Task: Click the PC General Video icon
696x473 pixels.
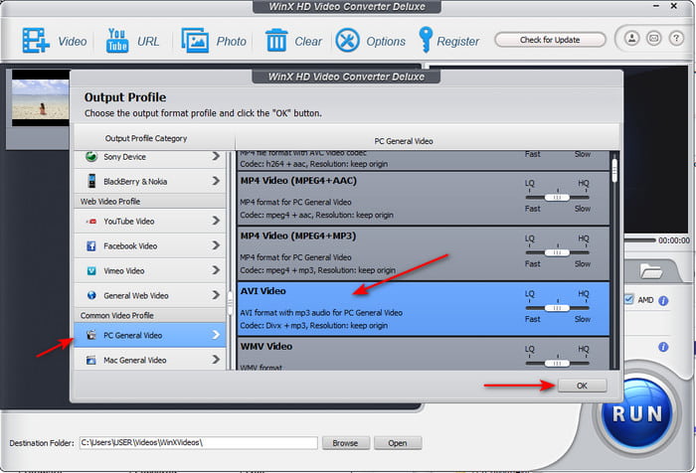Action: click(x=91, y=335)
